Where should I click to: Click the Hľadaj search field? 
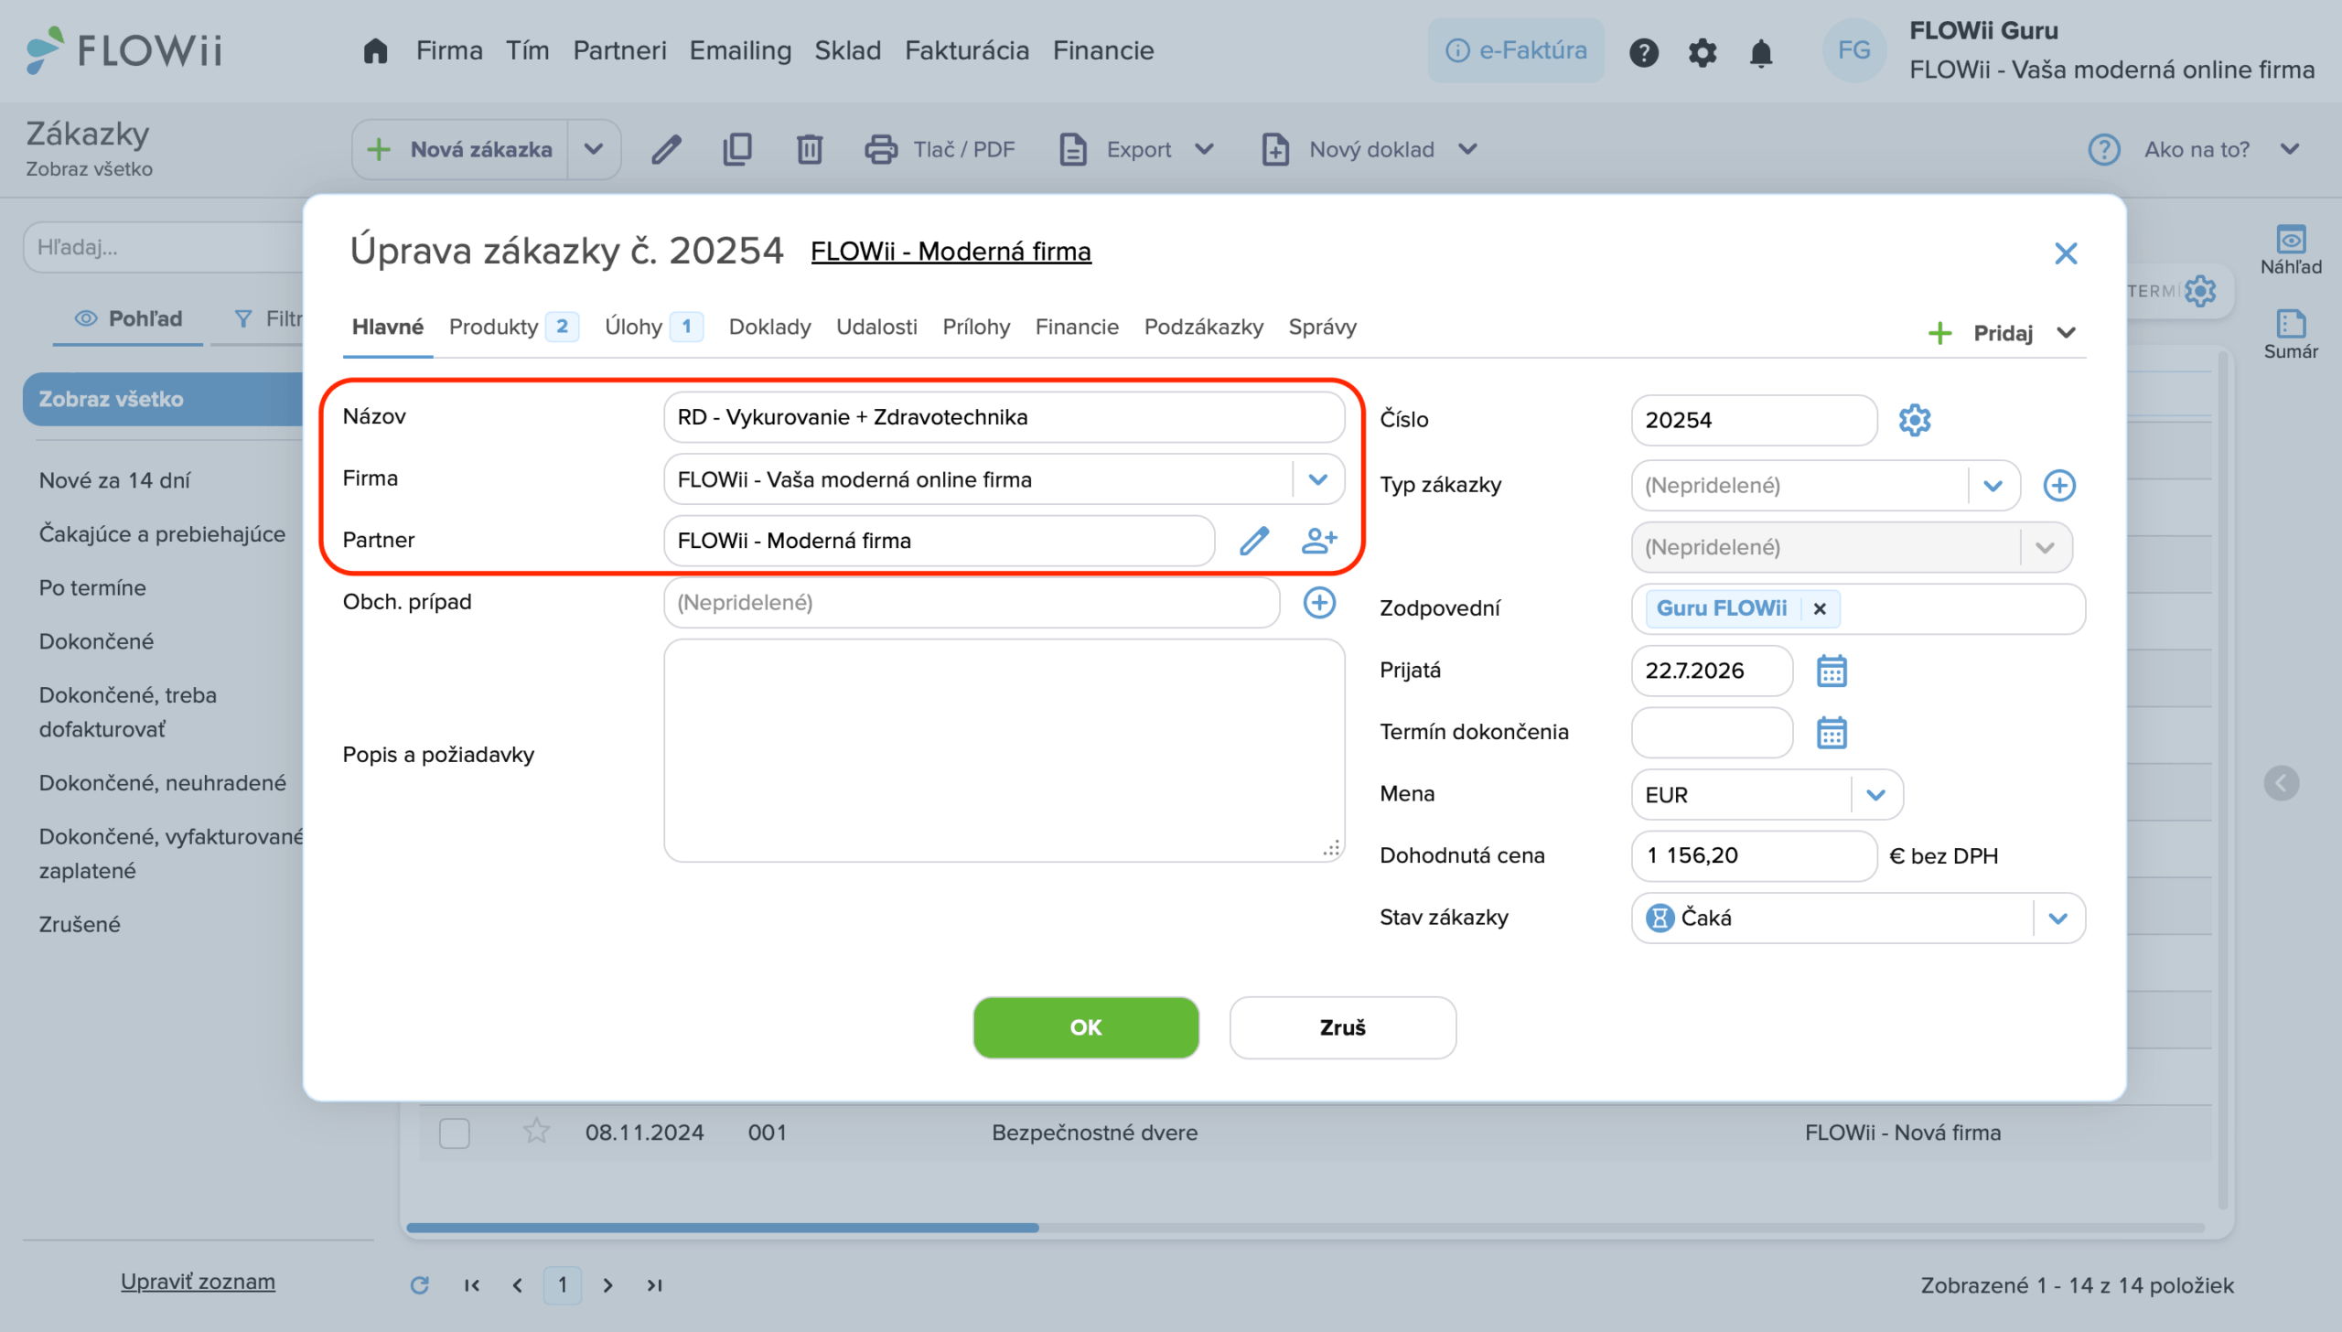tap(165, 247)
